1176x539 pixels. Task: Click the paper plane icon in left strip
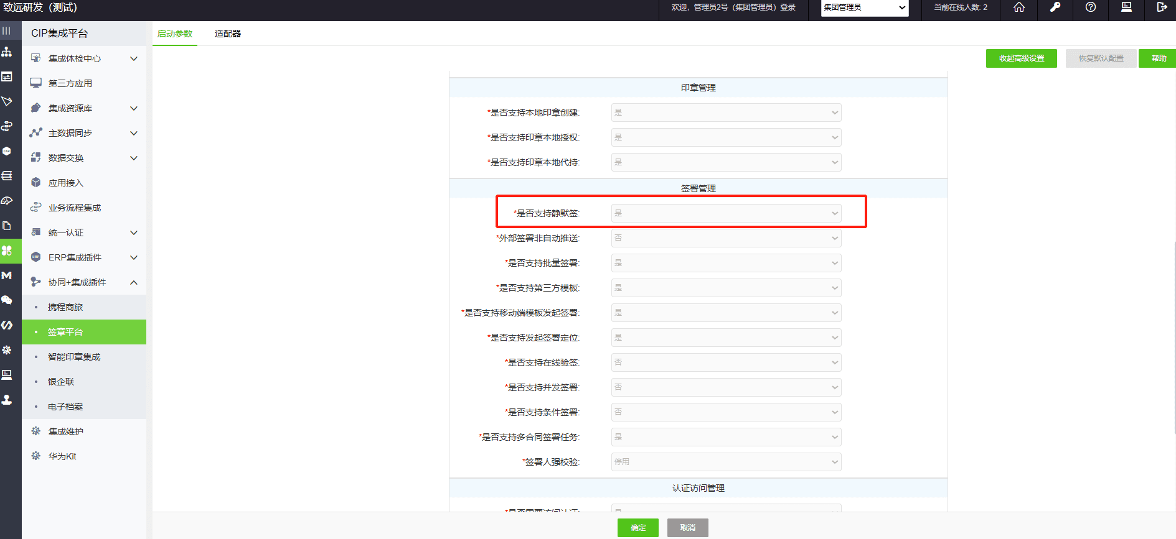7,101
